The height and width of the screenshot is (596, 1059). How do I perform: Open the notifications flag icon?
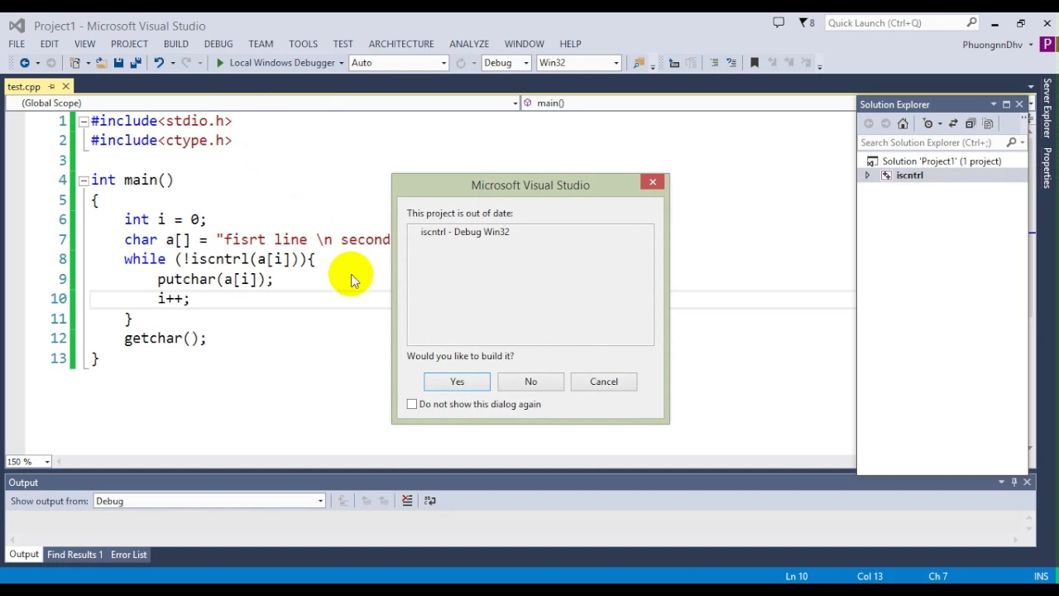pyautogui.click(x=807, y=23)
